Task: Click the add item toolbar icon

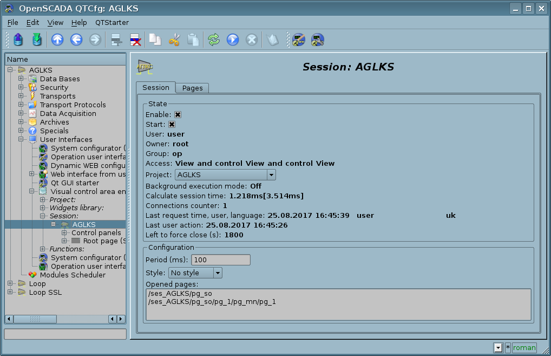Action: tap(115, 40)
